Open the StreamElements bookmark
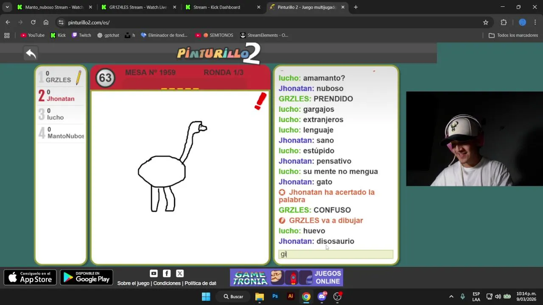This screenshot has height=305, width=543. (264, 35)
